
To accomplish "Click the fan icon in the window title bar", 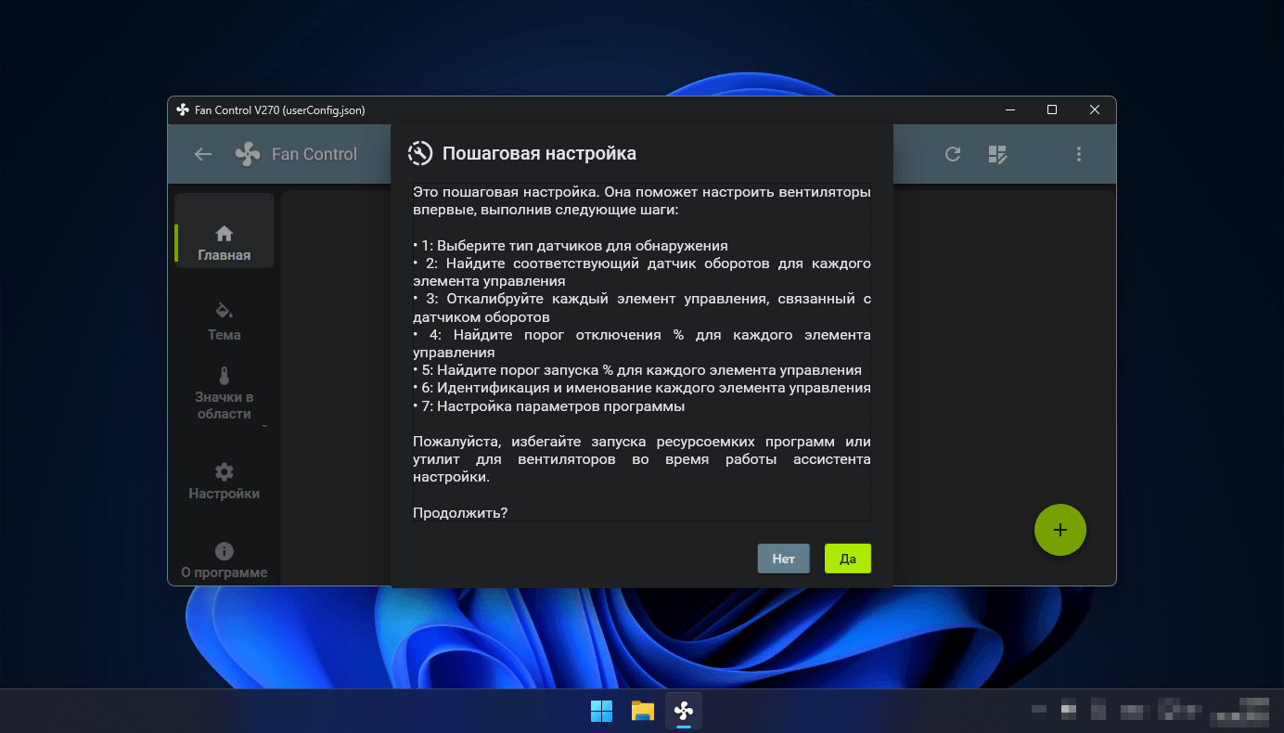I will (183, 109).
